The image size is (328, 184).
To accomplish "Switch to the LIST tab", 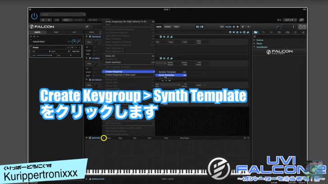I will tap(74, 32).
